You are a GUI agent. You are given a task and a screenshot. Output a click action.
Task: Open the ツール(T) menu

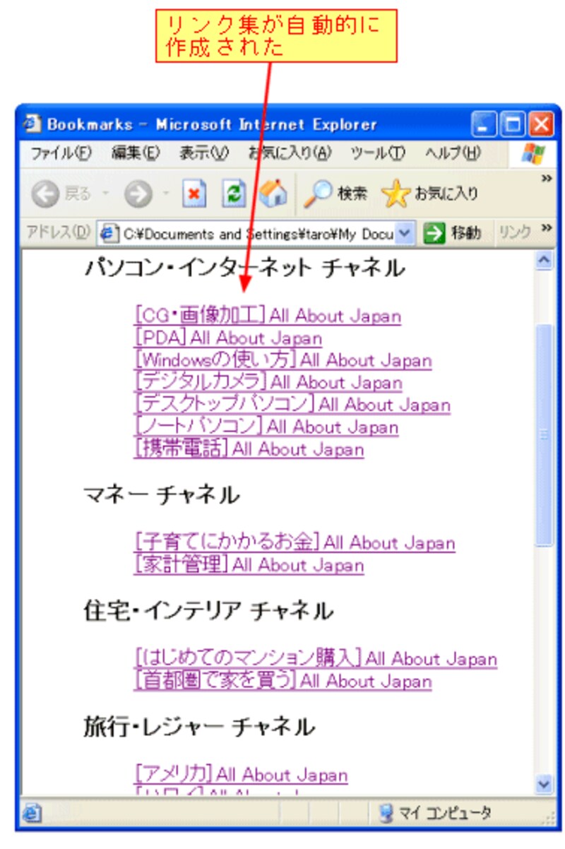[379, 153]
